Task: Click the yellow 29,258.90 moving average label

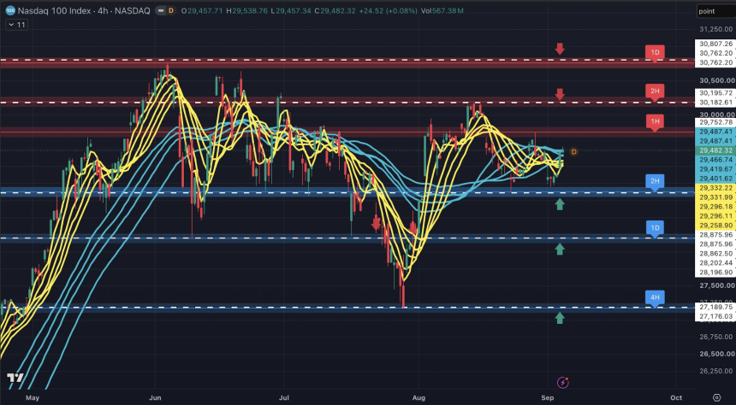Action: point(715,225)
